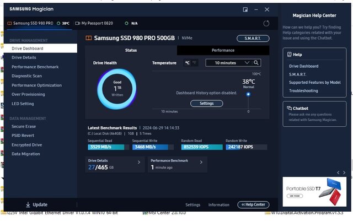Screen dimensions: 353x221
Task: Click the Drive Health circular gauge
Action: [116, 89]
